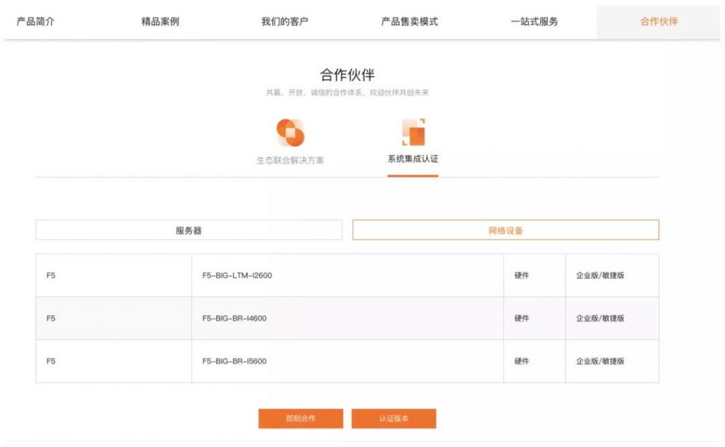This screenshot has width=725, height=447.
Task: Click the 生态联合解决方案 overlapping circles icon
Action: coord(290,132)
